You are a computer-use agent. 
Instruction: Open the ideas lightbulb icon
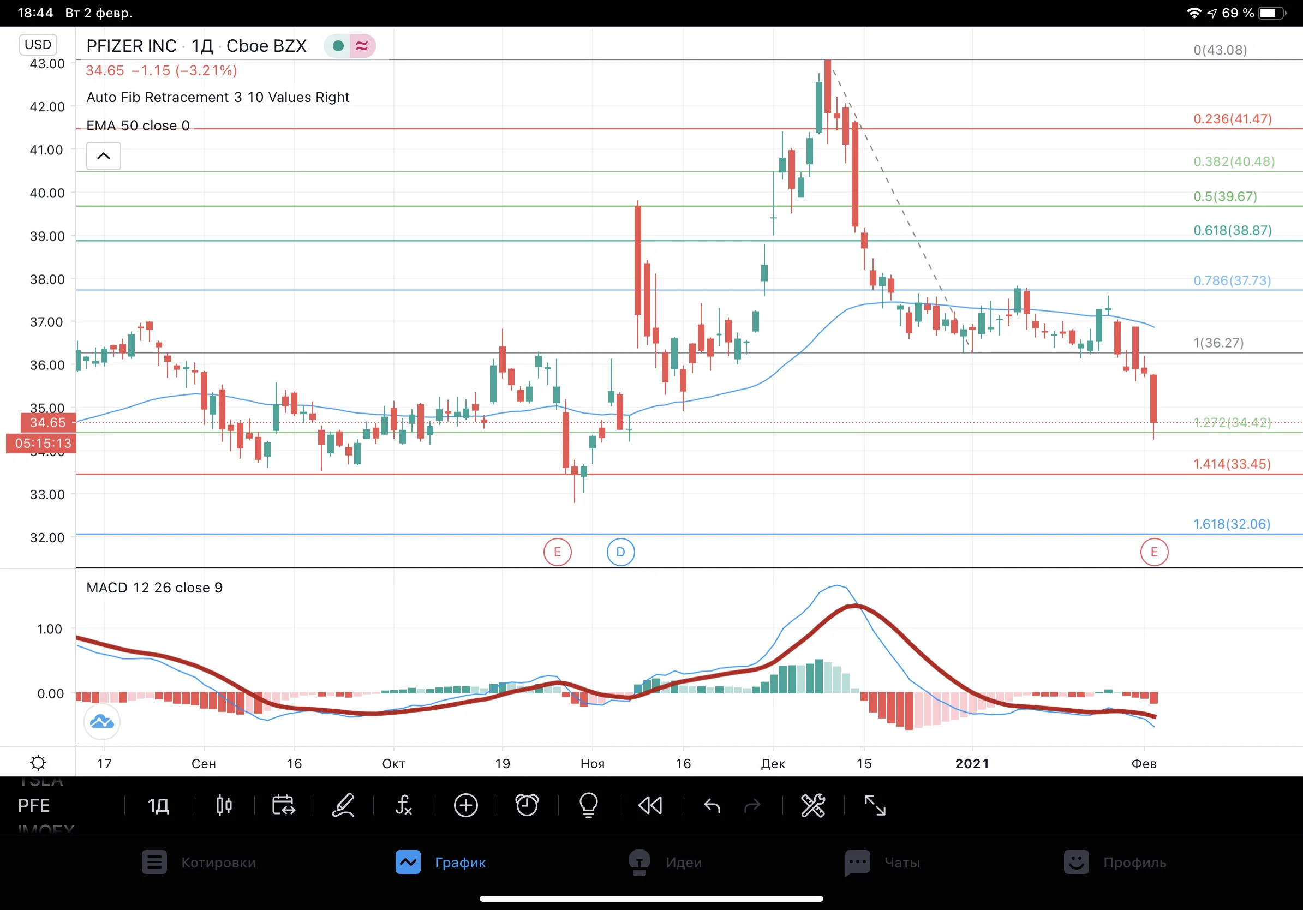(x=589, y=805)
